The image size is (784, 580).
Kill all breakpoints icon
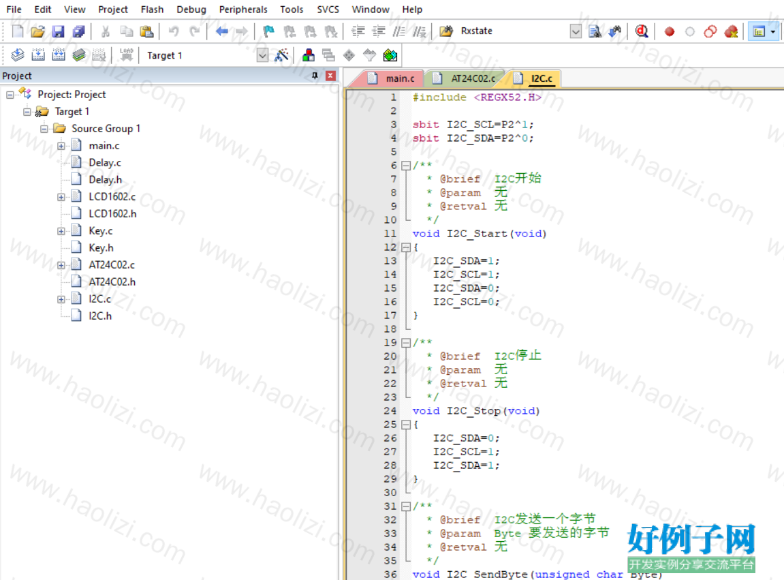[731, 31]
